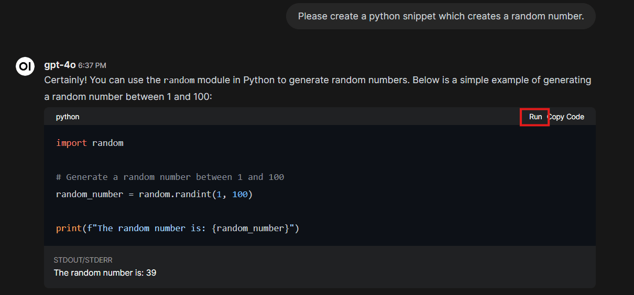
Task: Click the 6:37 PM timestamp
Action: click(x=92, y=65)
